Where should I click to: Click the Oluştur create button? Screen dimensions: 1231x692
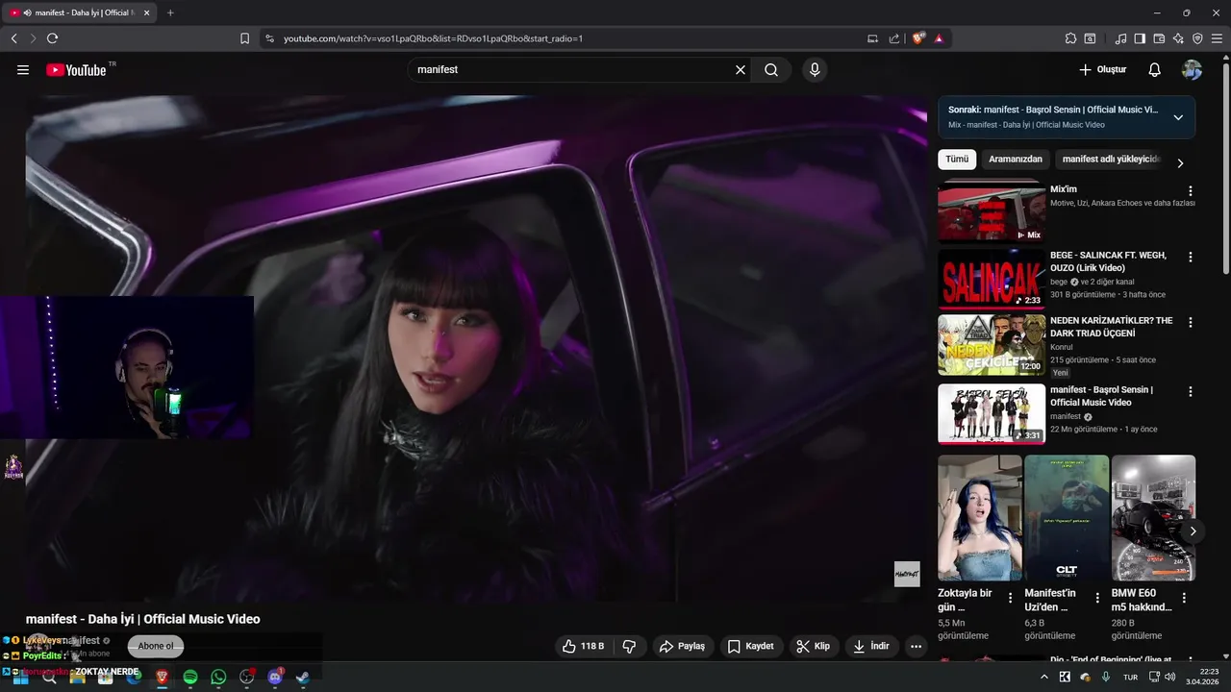point(1102,70)
